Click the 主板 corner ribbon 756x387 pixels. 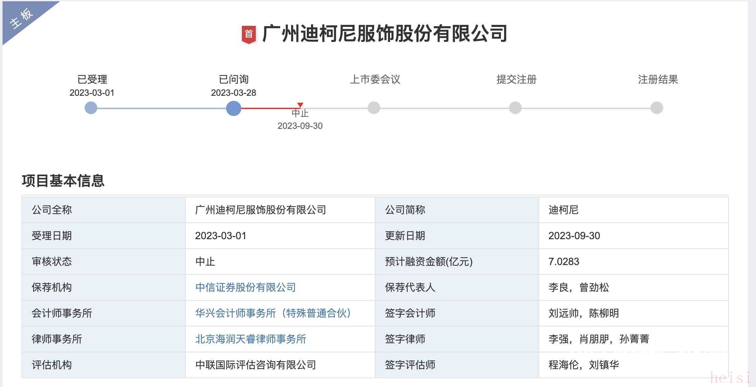point(21,18)
